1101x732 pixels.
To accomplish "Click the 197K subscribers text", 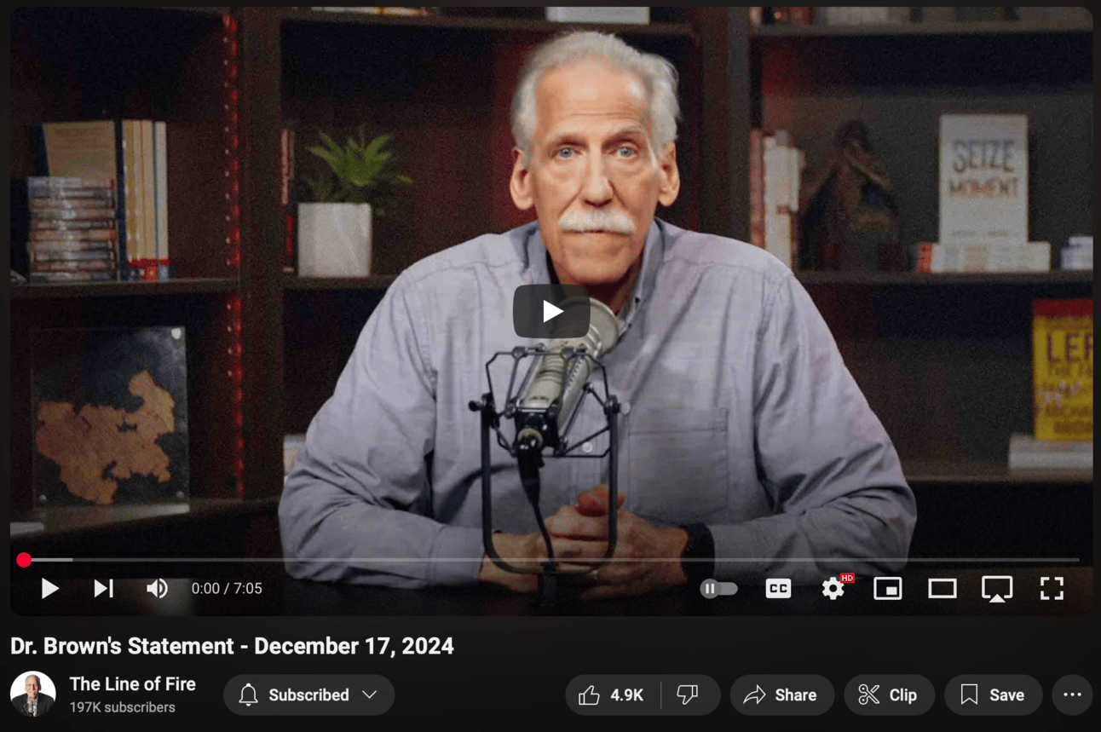I will (x=123, y=707).
